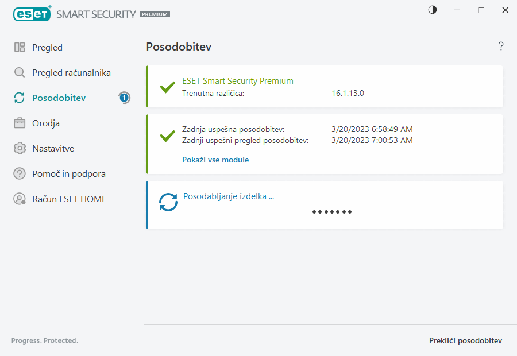517x356 pixels.
Task: Open the Pregled menu item
Action: pyautogui.click(x=47, y=48)
